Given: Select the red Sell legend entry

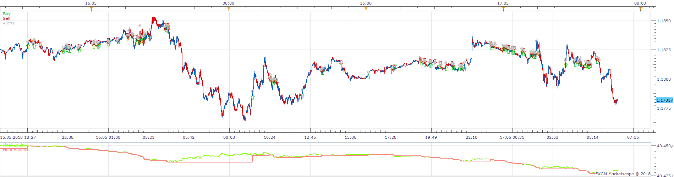Looking at the screenshot, I should pos(6,18).
